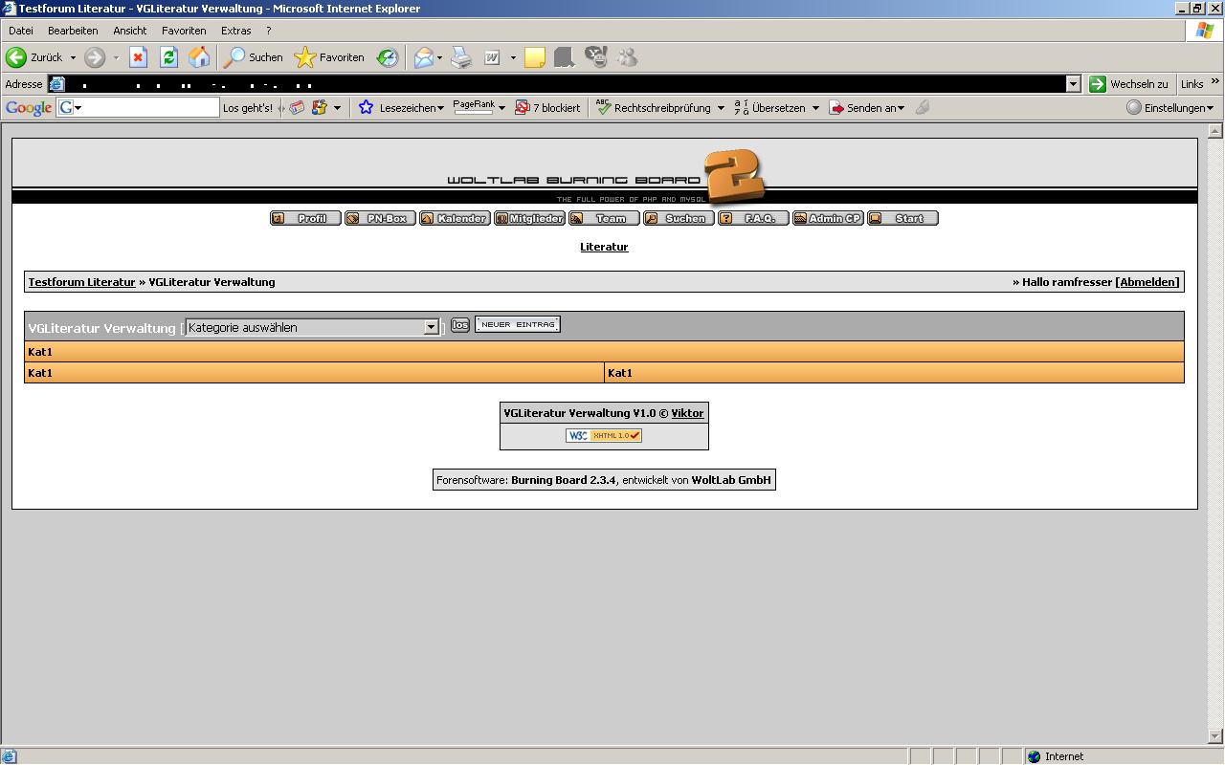The image size is (1225, 765).
Task: Open the Kalender forum navigation button
Action: 455,218
